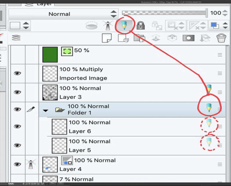Image resolution: width=231 pixels, height=186 pixels.
Task: Toggle visibility of Layer 3
Action: pos(17,92)
